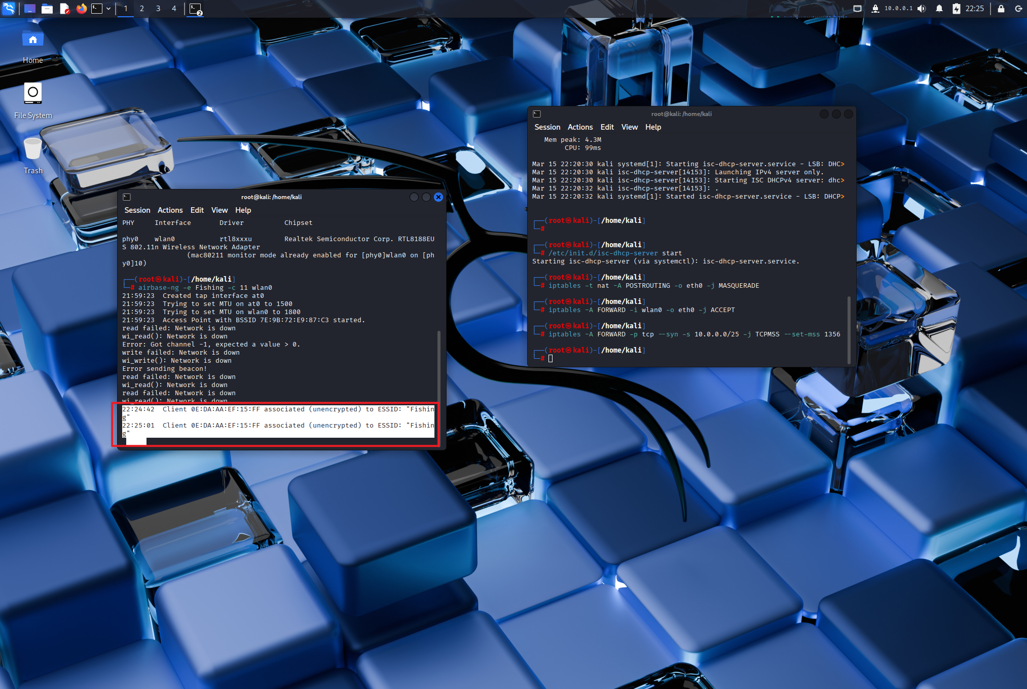This screenshot has height=689, width=1027.
Task: Open Session menu in iptables terminal
Action: coord(547,127)
